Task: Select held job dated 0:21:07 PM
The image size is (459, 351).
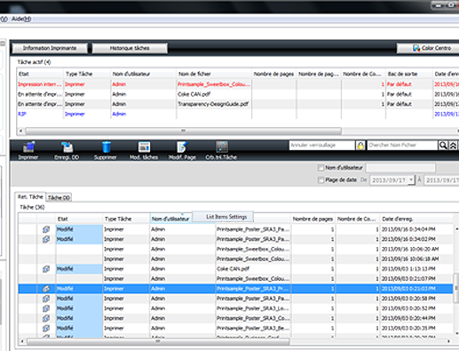Action: tap(235, 279)
